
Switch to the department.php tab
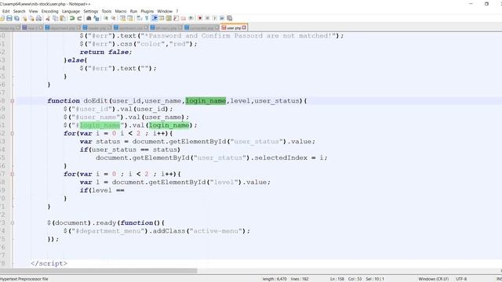pos(63,28)
